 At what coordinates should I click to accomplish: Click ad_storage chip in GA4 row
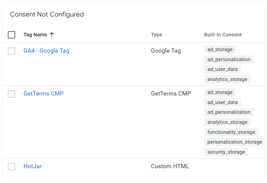pyautogui.click(x=220, y=50)
